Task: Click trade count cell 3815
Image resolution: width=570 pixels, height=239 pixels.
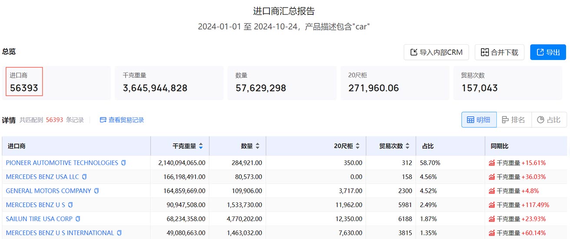Action: (405, 233)
